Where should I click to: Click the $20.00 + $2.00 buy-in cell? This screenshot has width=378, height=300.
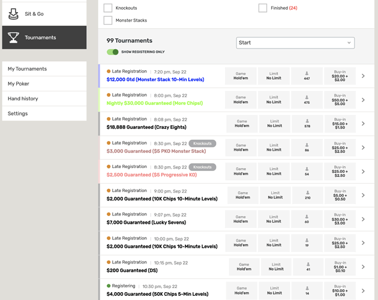coord(340,76)
